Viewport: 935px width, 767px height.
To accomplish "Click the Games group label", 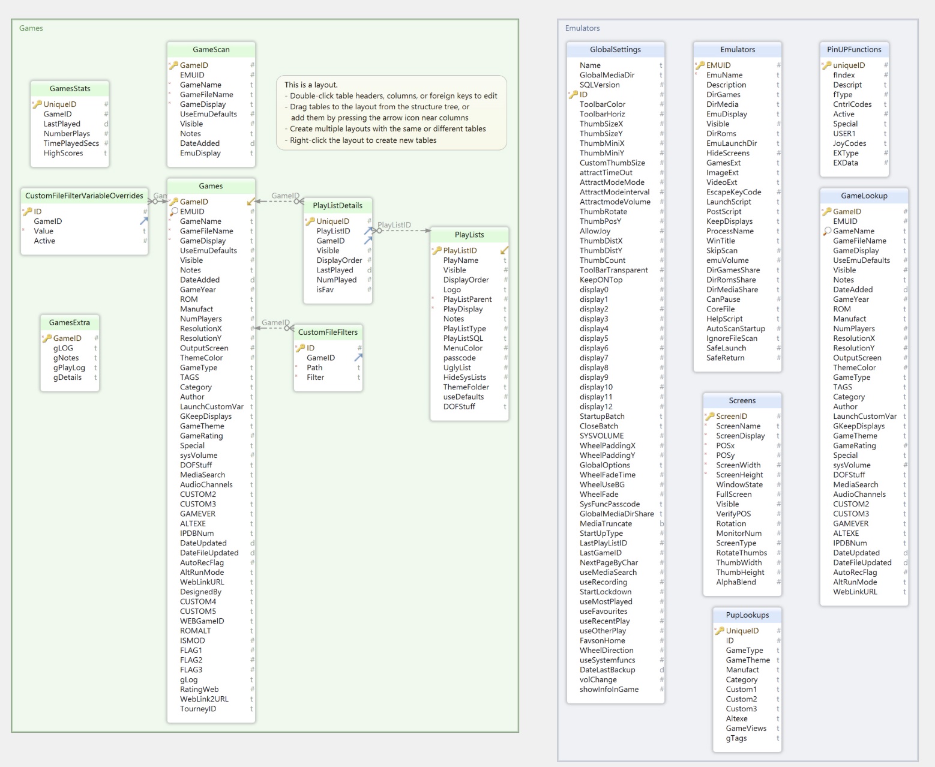I will [31, 28].
